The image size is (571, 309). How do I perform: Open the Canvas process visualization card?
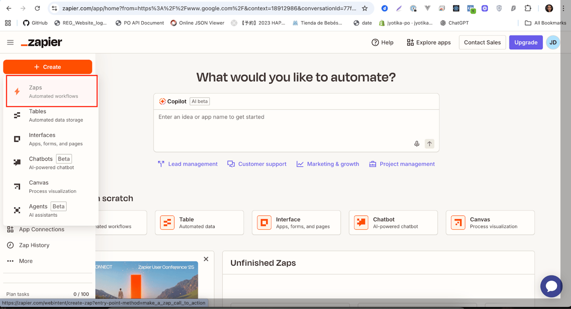click(x=490, y=223)
